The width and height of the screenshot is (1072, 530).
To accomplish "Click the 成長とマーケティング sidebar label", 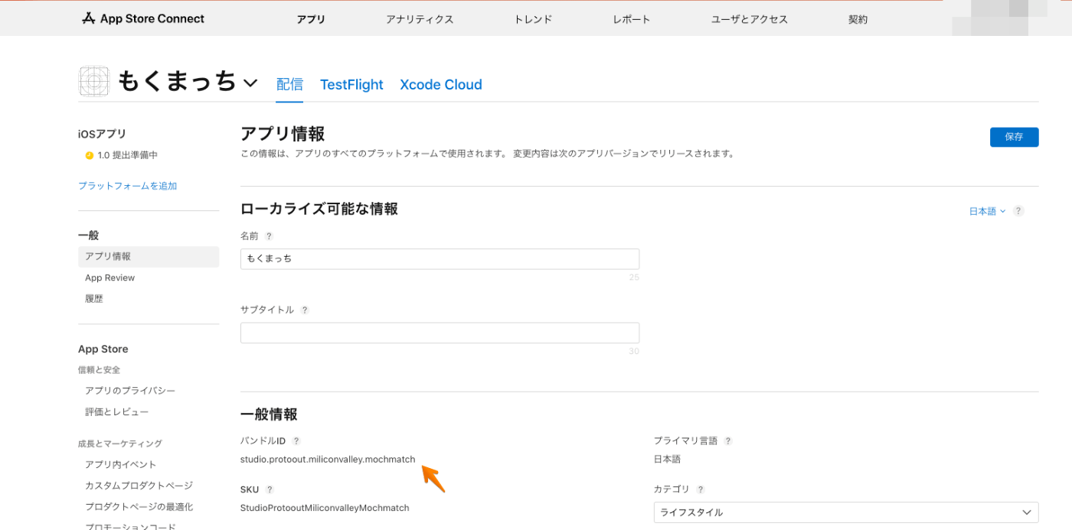I will point(120,444).
